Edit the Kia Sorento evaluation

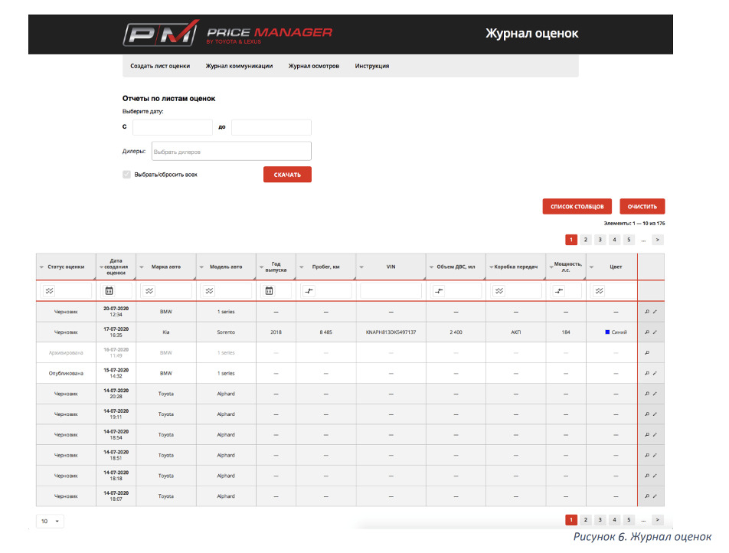pyautogui.click(x=655, y=332)
